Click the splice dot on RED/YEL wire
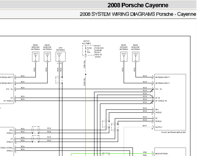Viewport: 197px width, 156px height. (x=86, y=74)
